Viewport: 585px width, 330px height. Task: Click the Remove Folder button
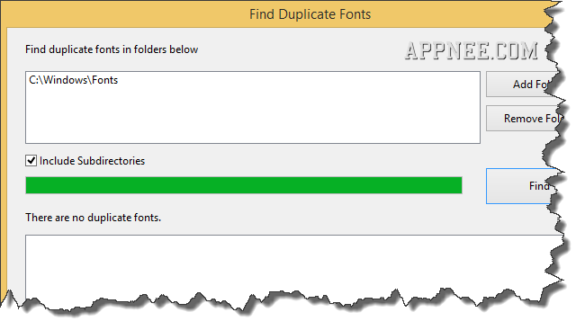[x=522, y=119]
